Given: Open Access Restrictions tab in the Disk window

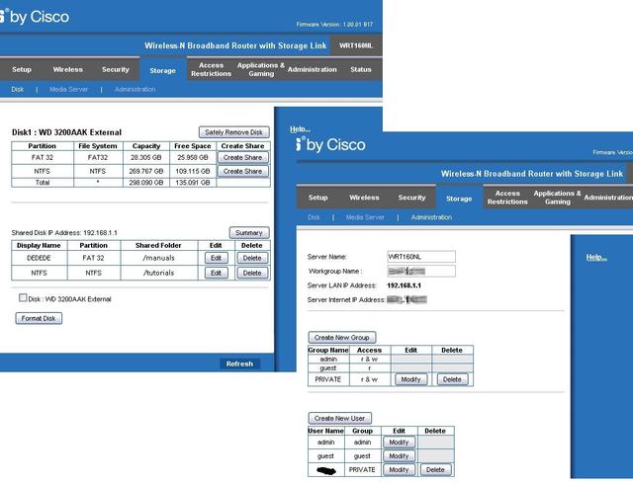Looking at the screenshot, I should pyautogui.click(x=211, y=69).
